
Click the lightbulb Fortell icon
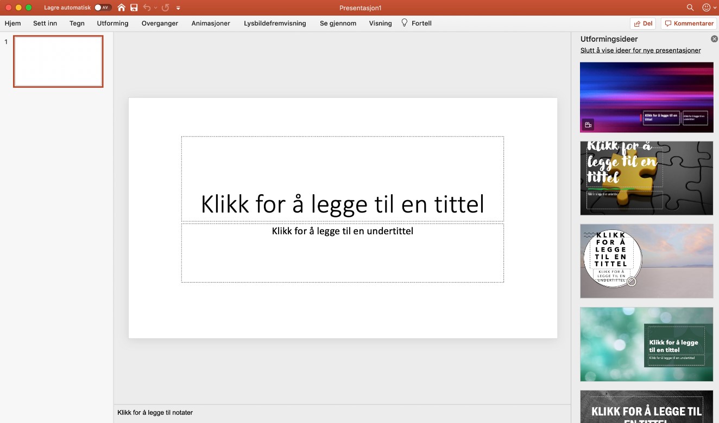pyautogui.click(x=404, y=23)
